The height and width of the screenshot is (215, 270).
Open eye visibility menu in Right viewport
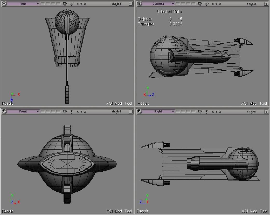(207, 112)
